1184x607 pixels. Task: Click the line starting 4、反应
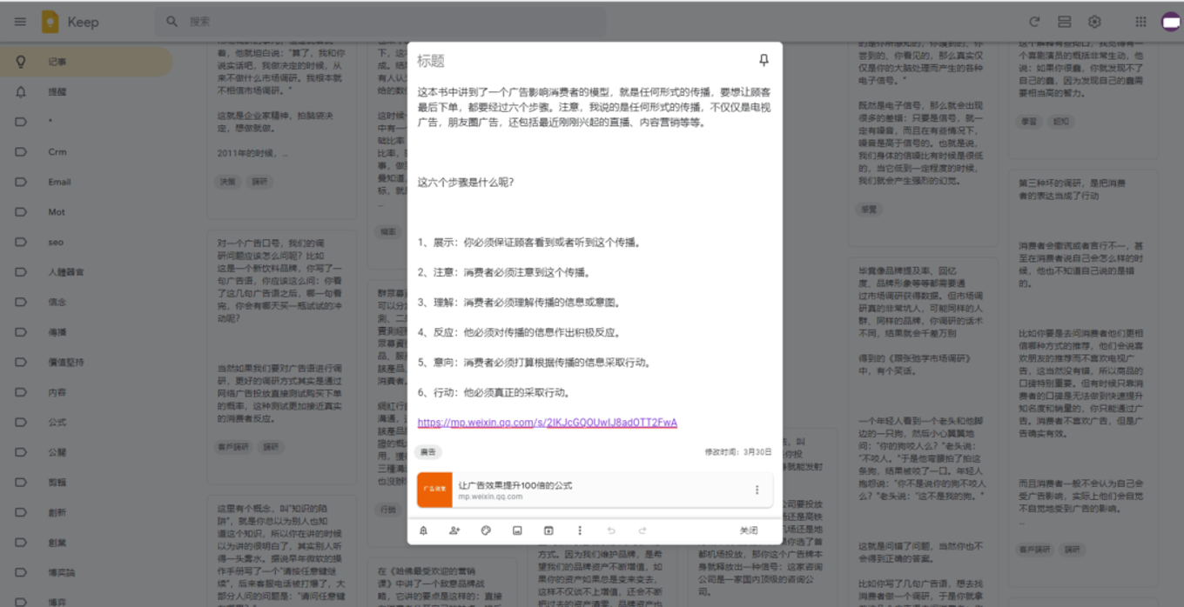[x=519, y=332]
